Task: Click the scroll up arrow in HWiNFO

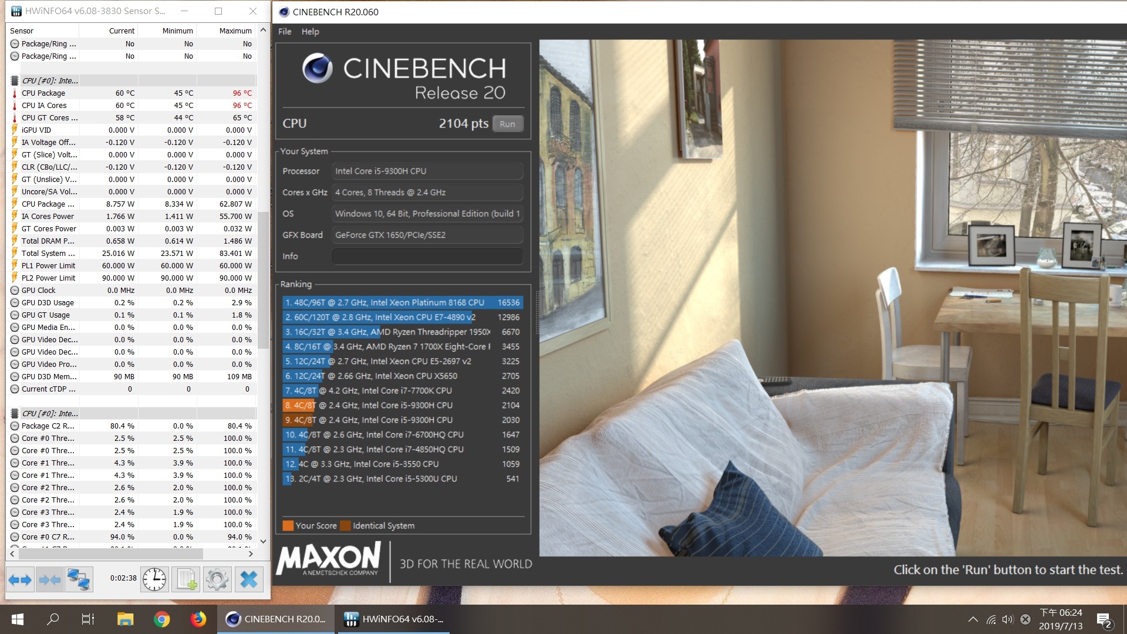Action: coord(263,31)
